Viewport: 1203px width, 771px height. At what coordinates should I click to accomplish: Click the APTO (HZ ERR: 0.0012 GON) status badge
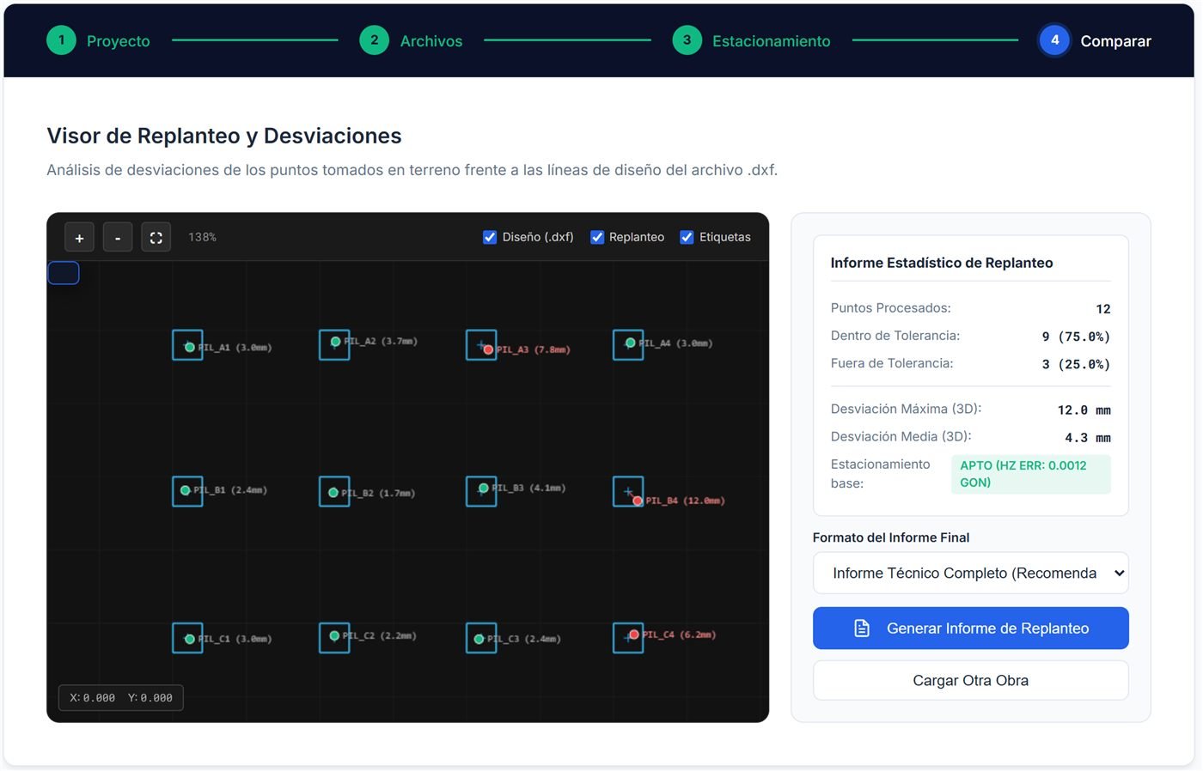(x=1030, y=474)
